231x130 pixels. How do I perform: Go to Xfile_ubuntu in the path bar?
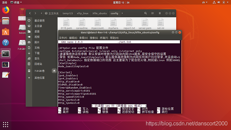pyautogui.click(x=99, y=13)
